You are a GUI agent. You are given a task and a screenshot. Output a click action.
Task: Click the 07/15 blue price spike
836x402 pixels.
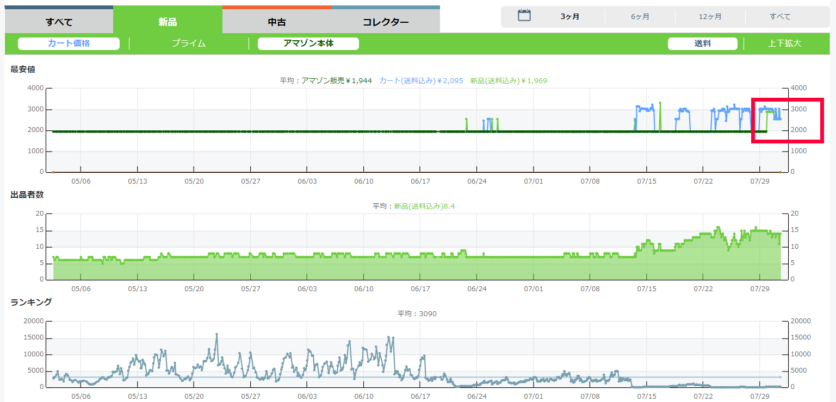click(645, 108)
